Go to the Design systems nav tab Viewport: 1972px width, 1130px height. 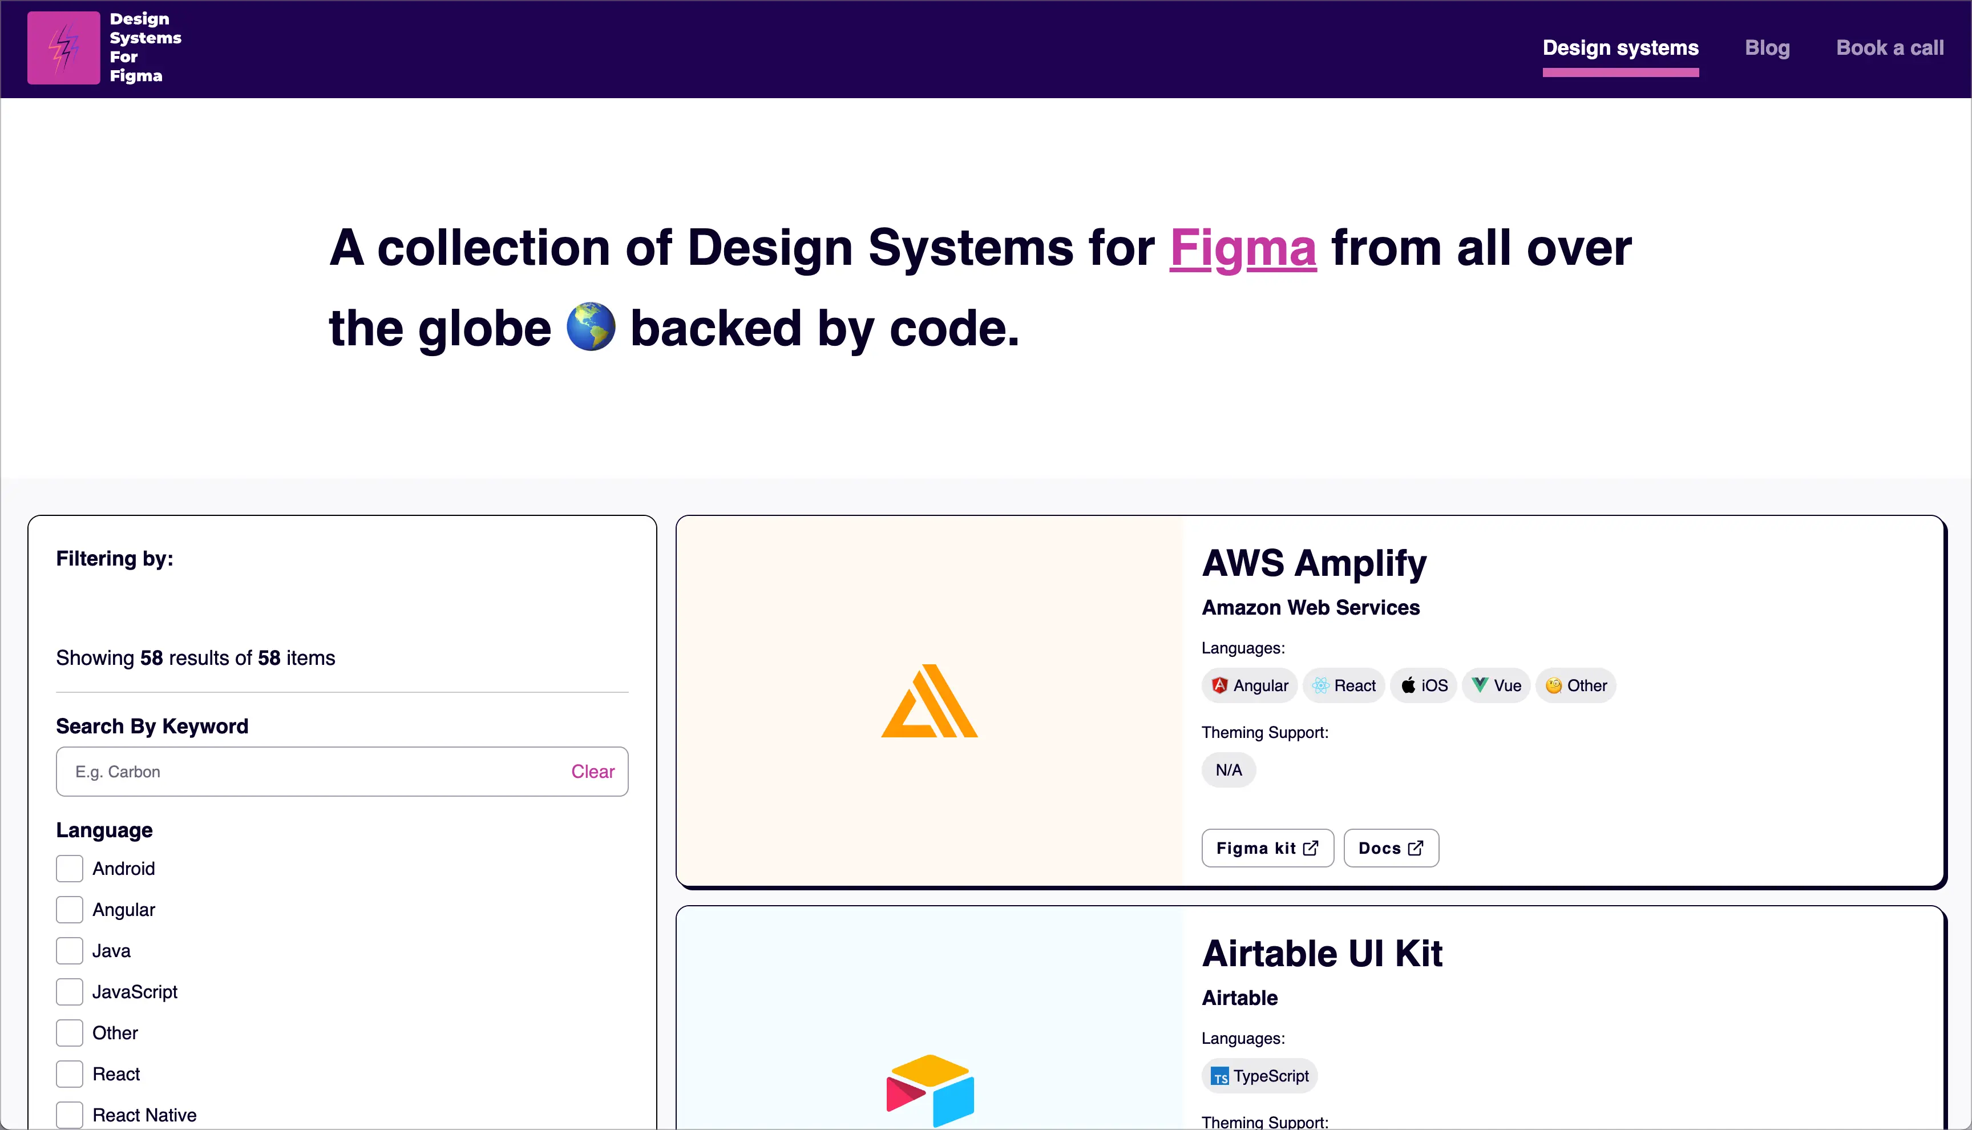tap(1621, 48)
